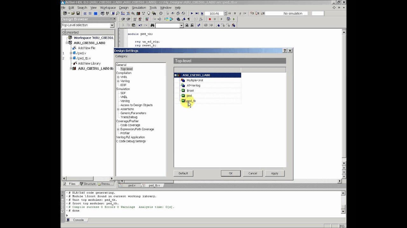407x228 pixels.
Task: Select ped module in the top-level list
Action: coord(189,96)
